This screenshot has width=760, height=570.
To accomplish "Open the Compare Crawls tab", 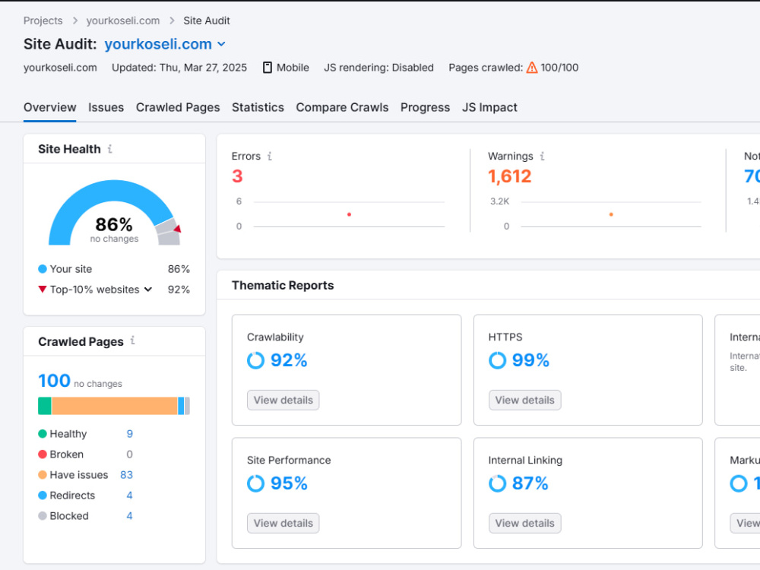I will (x=342, y=107).
